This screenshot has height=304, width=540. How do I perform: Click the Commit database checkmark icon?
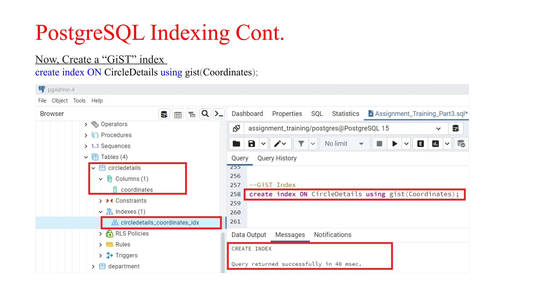coord(461,144)
